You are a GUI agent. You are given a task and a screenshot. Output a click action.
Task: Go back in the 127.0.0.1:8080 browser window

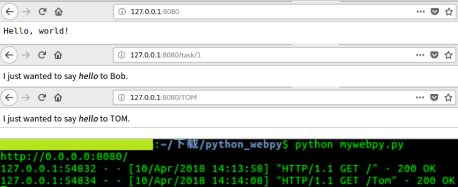pos(10,11)
